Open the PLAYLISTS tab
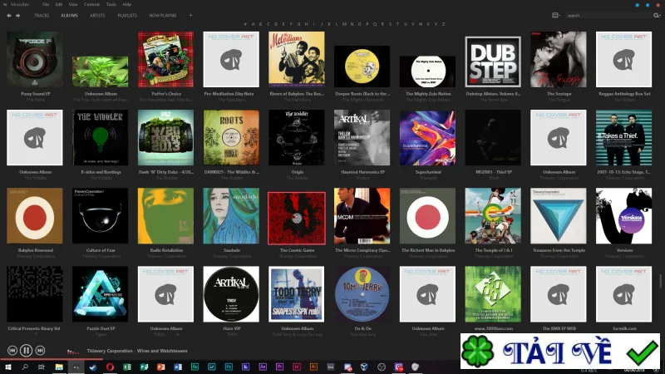The height and width of the screenshot is (374, 665). click(x=127, y=15)
